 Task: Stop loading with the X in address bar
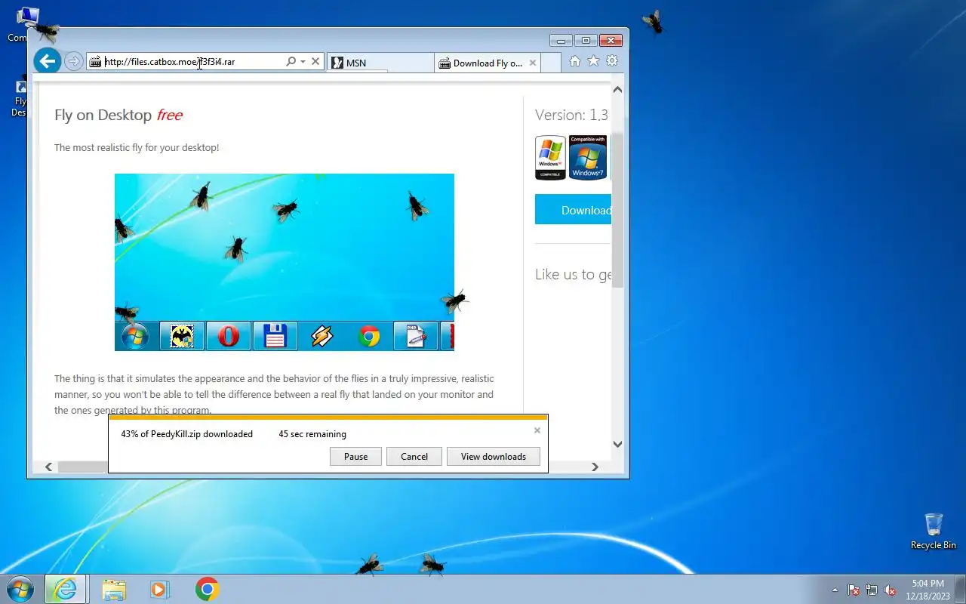click(x=315, y=61)
